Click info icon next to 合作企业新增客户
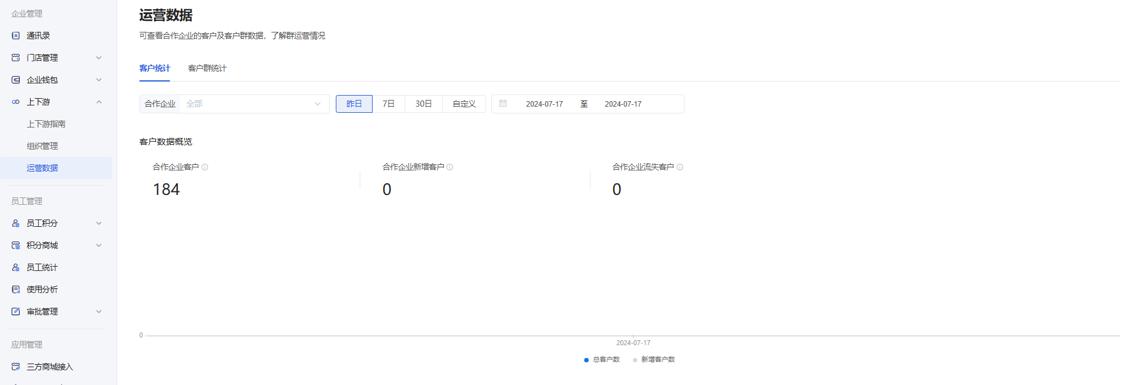Image resolution: width=1124 pixels, height=385 pixels. click(x=450, y=167)
